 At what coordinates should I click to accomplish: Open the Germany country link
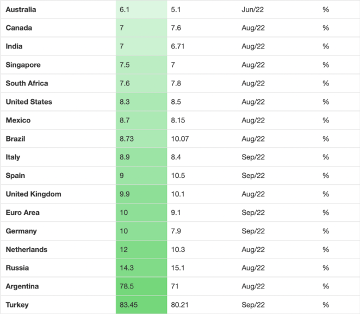pyautogui.click(x=21, y=231)
